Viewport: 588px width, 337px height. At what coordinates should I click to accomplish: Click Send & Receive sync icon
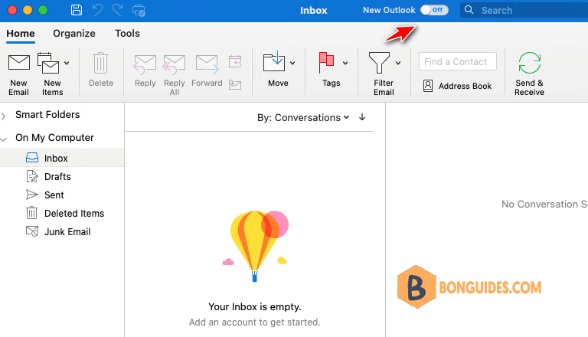[x=529, y=63]
